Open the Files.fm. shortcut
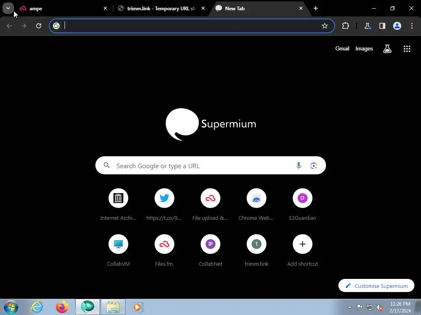 pyautogui.click(x=164, y=251)
